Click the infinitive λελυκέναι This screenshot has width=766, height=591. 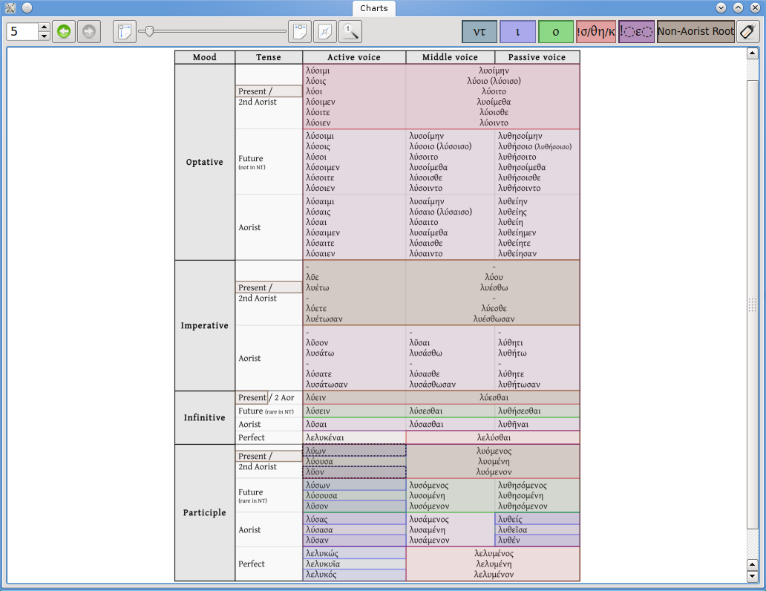325,438
